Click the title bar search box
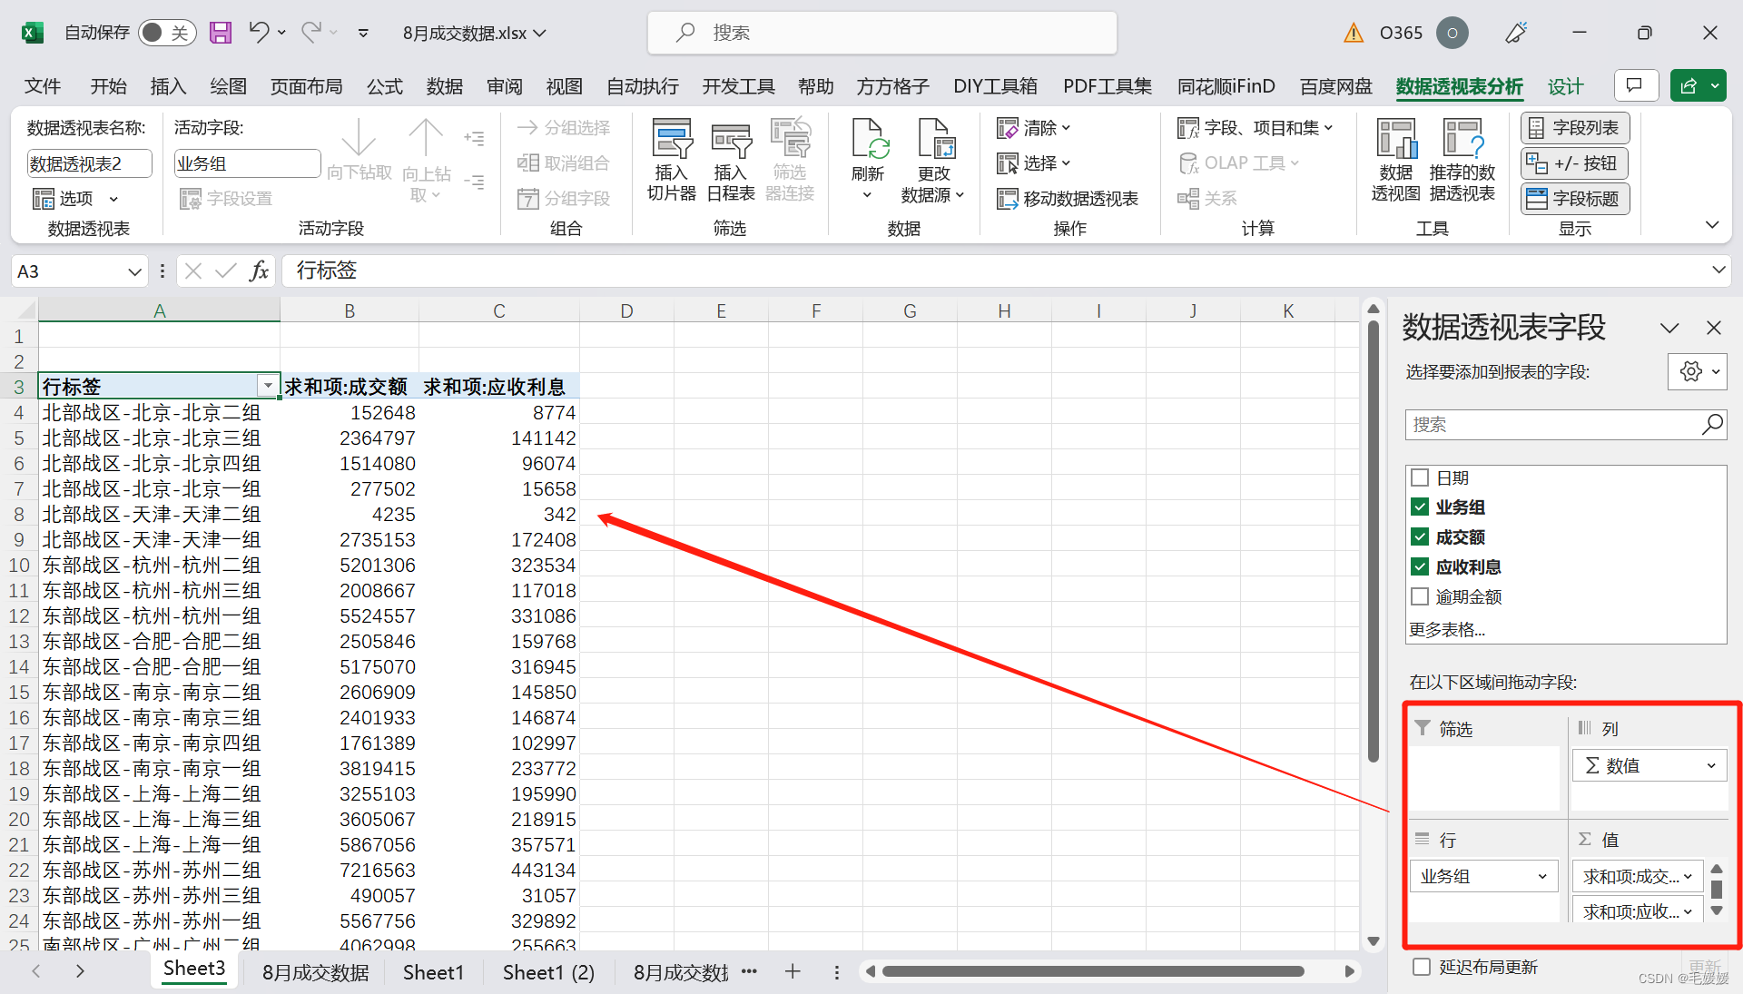1743x994 pixels. pyautogui.click(x=882, y=33)
